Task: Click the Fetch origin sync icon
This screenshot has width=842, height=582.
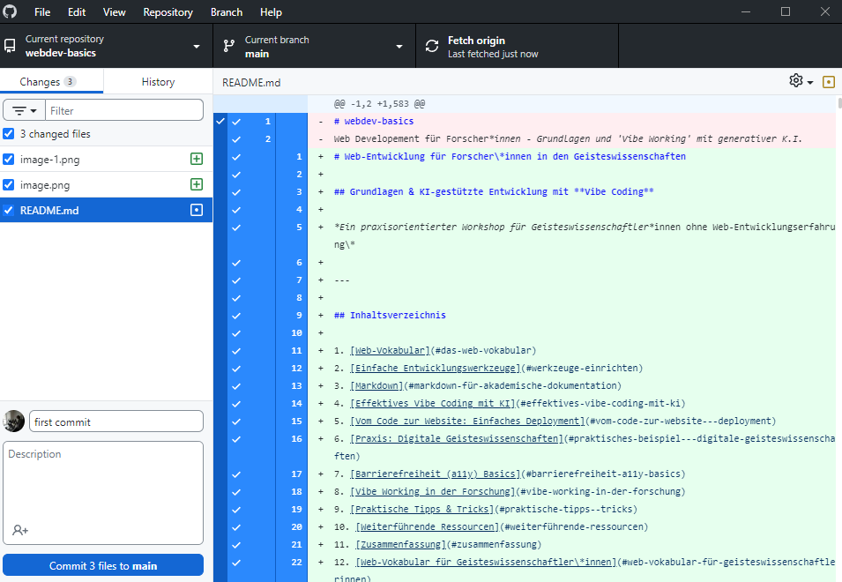Action: 432,46
